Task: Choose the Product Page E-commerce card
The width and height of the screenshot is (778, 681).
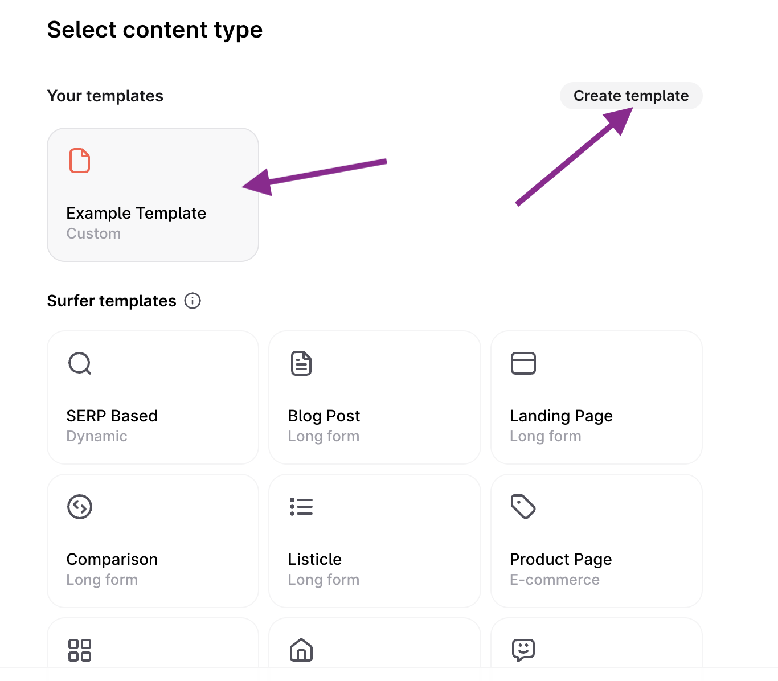Action: [x=596, y=541]
